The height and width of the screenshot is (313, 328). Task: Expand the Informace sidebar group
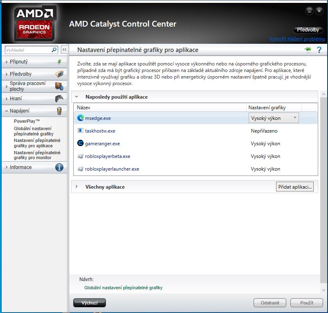7,167
